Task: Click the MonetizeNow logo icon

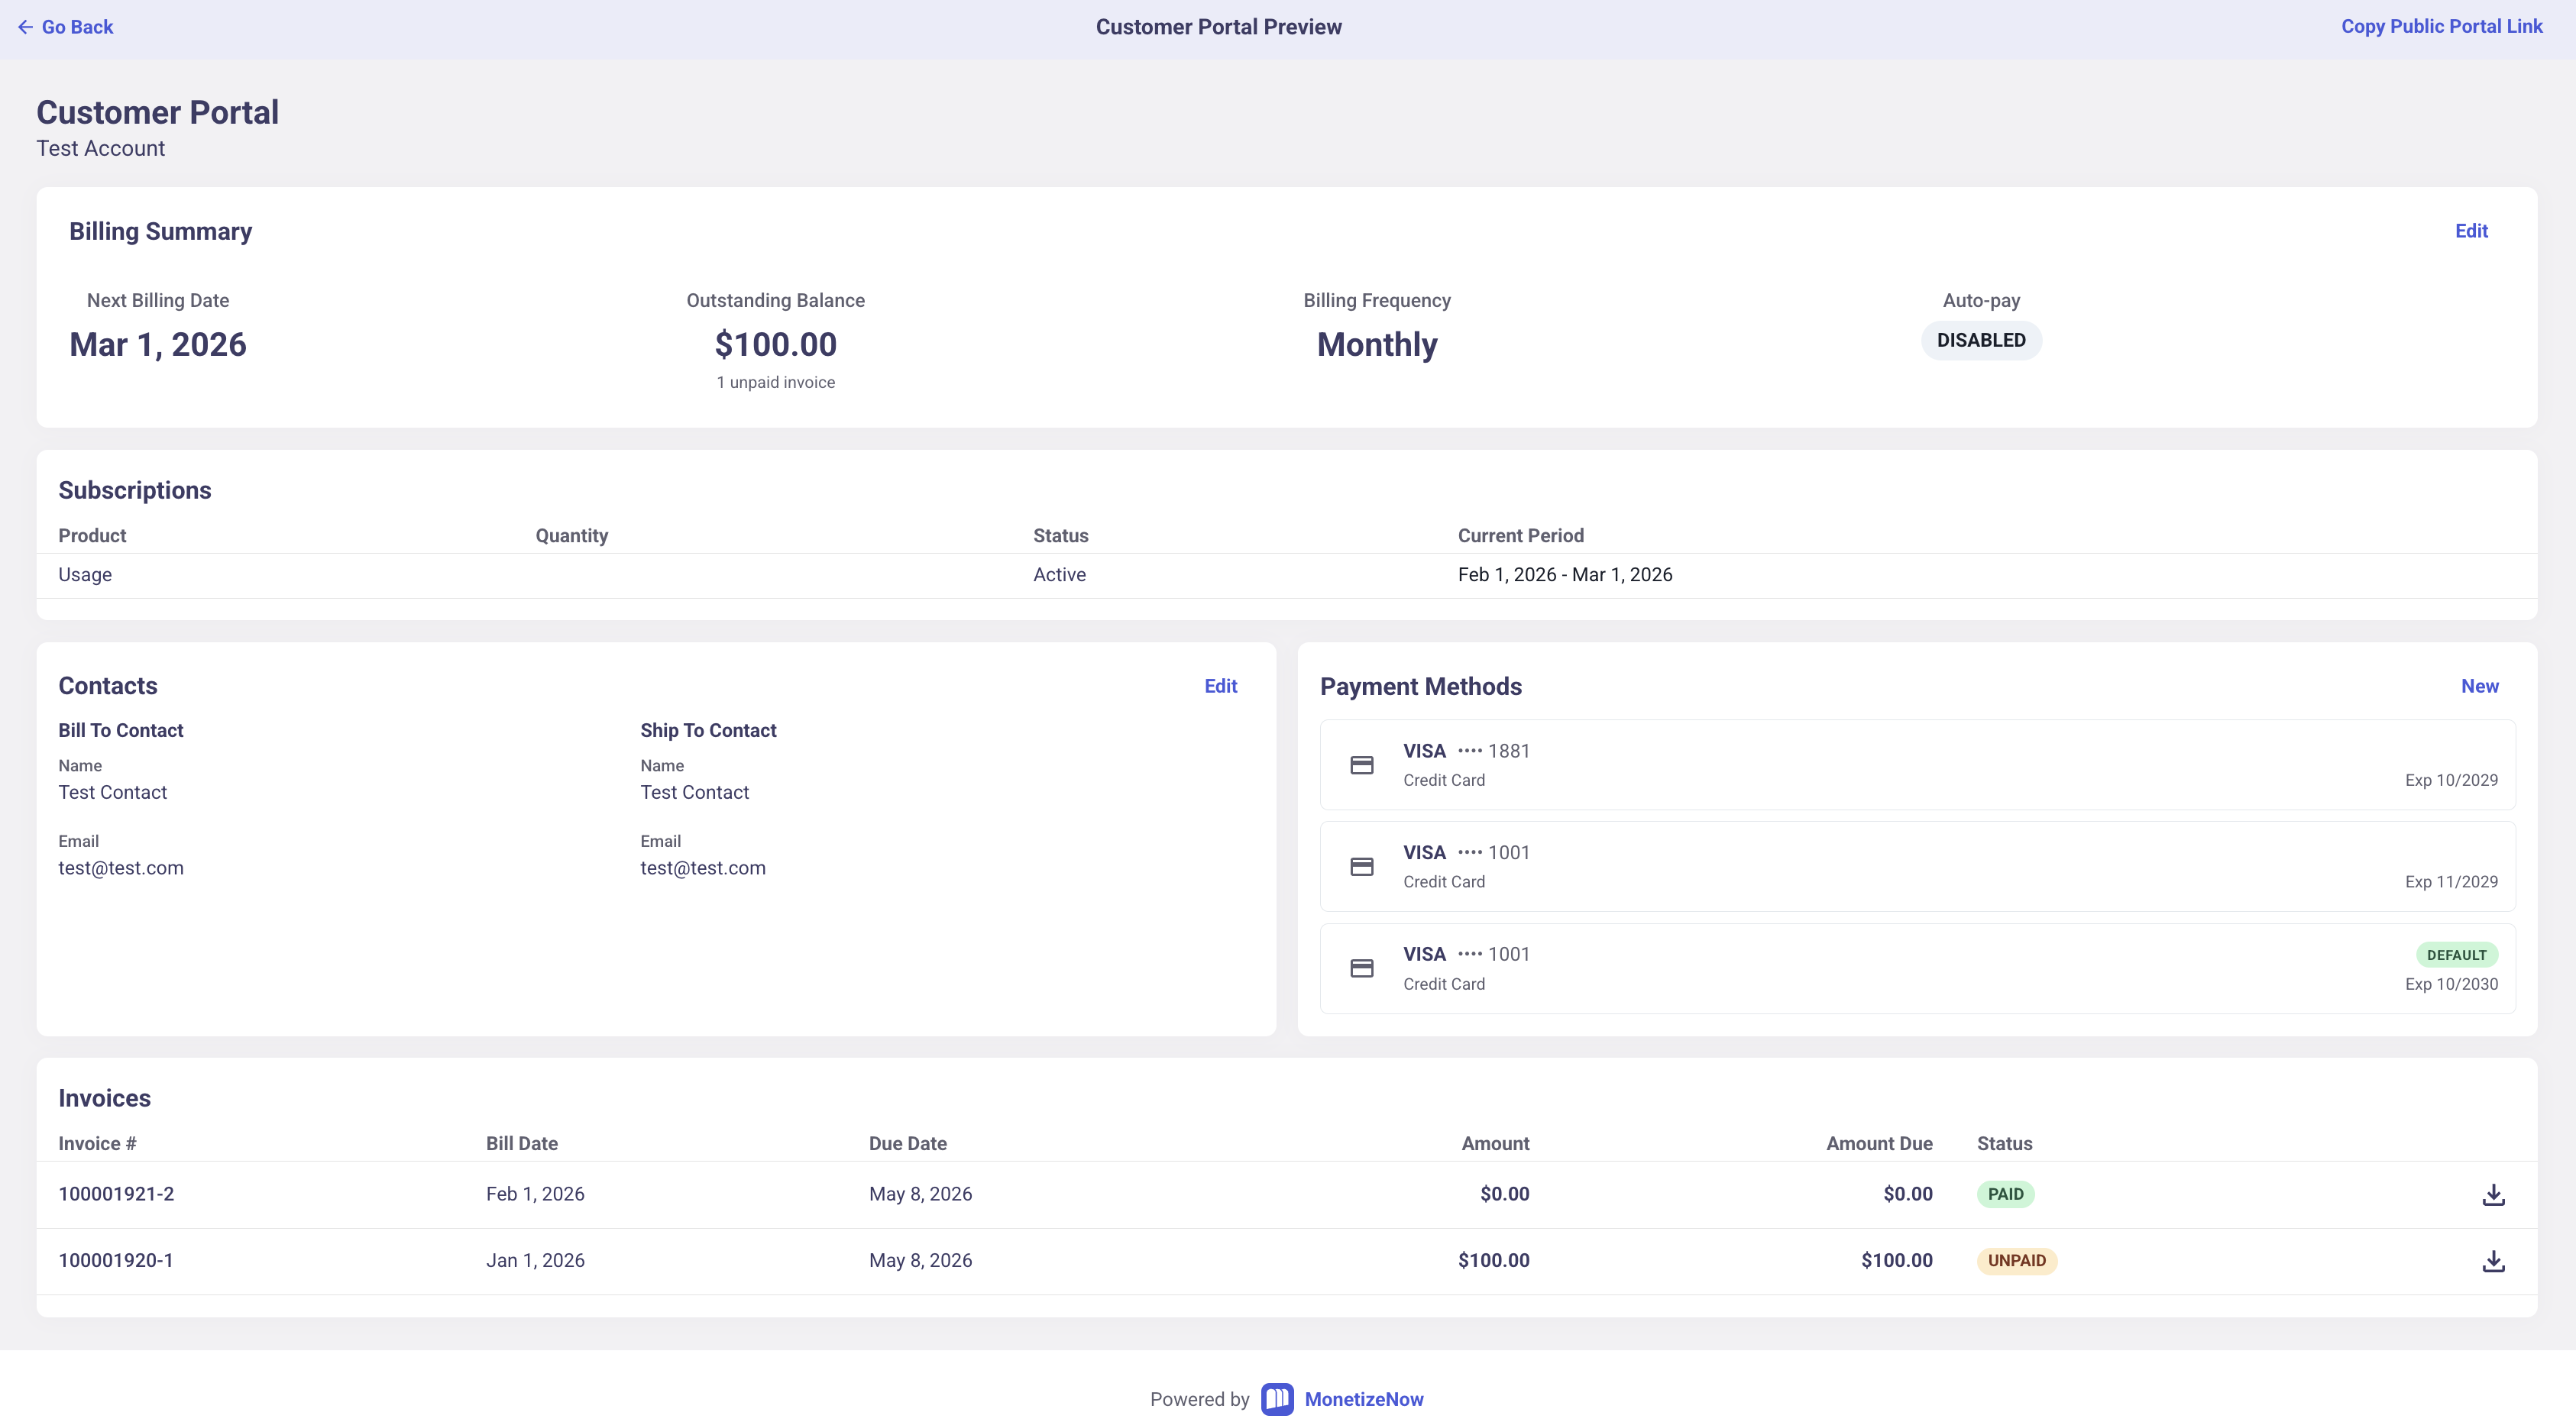Action: pyautogui.click(x=1277, y=1399)
